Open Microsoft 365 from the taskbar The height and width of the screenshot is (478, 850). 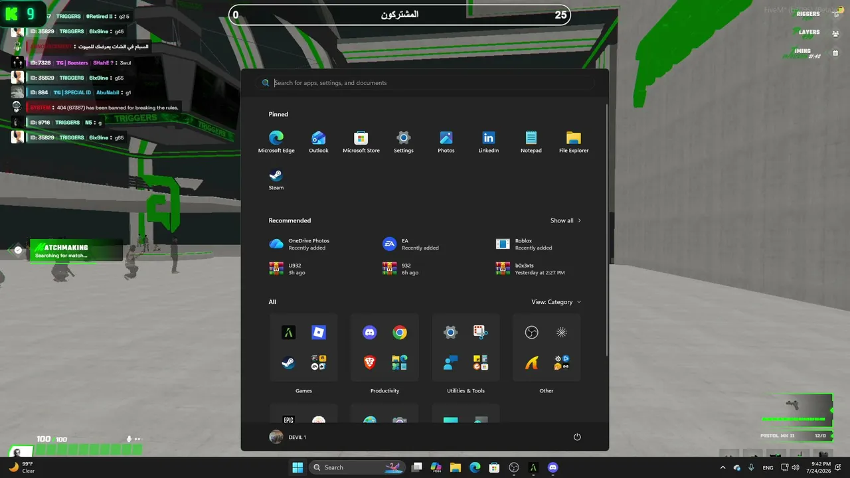tap(436, 467)
